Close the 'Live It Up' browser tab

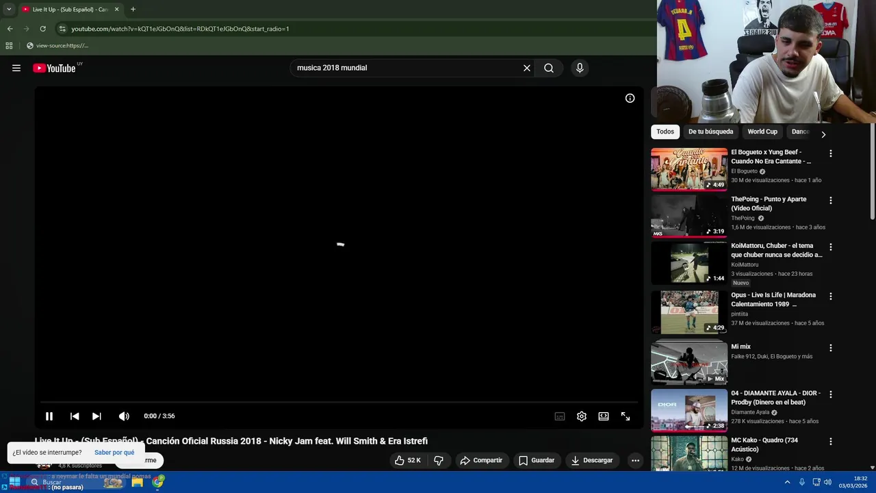point(116,10)
